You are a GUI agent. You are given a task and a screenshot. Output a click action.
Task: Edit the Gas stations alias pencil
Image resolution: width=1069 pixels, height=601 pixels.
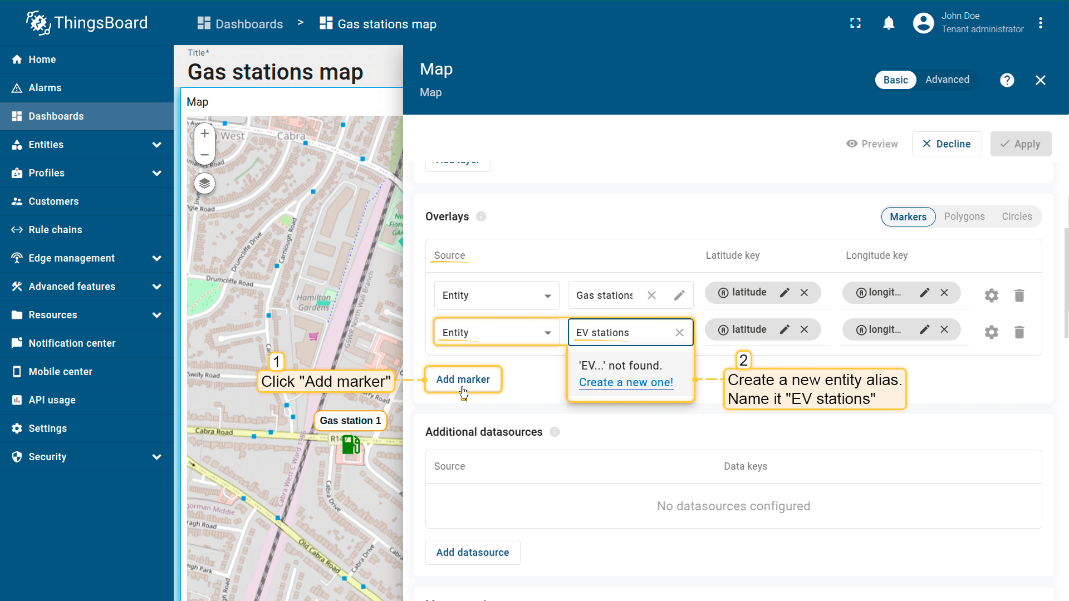[679, 295]
